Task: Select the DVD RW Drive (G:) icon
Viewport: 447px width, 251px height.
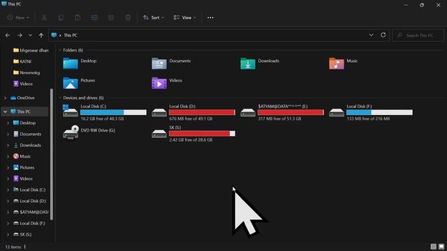Action: coord(71,132)
